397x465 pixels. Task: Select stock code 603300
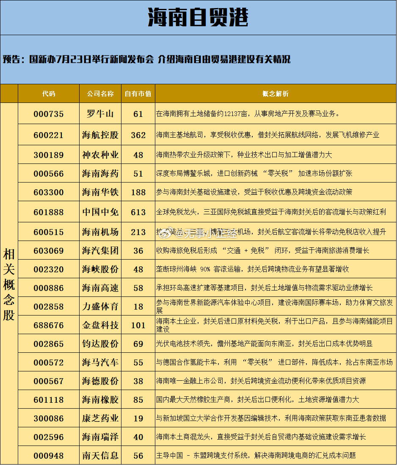(49, 192)
